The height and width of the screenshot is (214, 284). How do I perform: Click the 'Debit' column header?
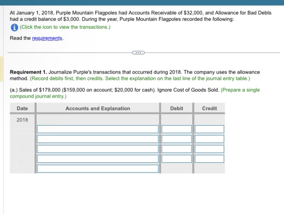click(177, 108)
